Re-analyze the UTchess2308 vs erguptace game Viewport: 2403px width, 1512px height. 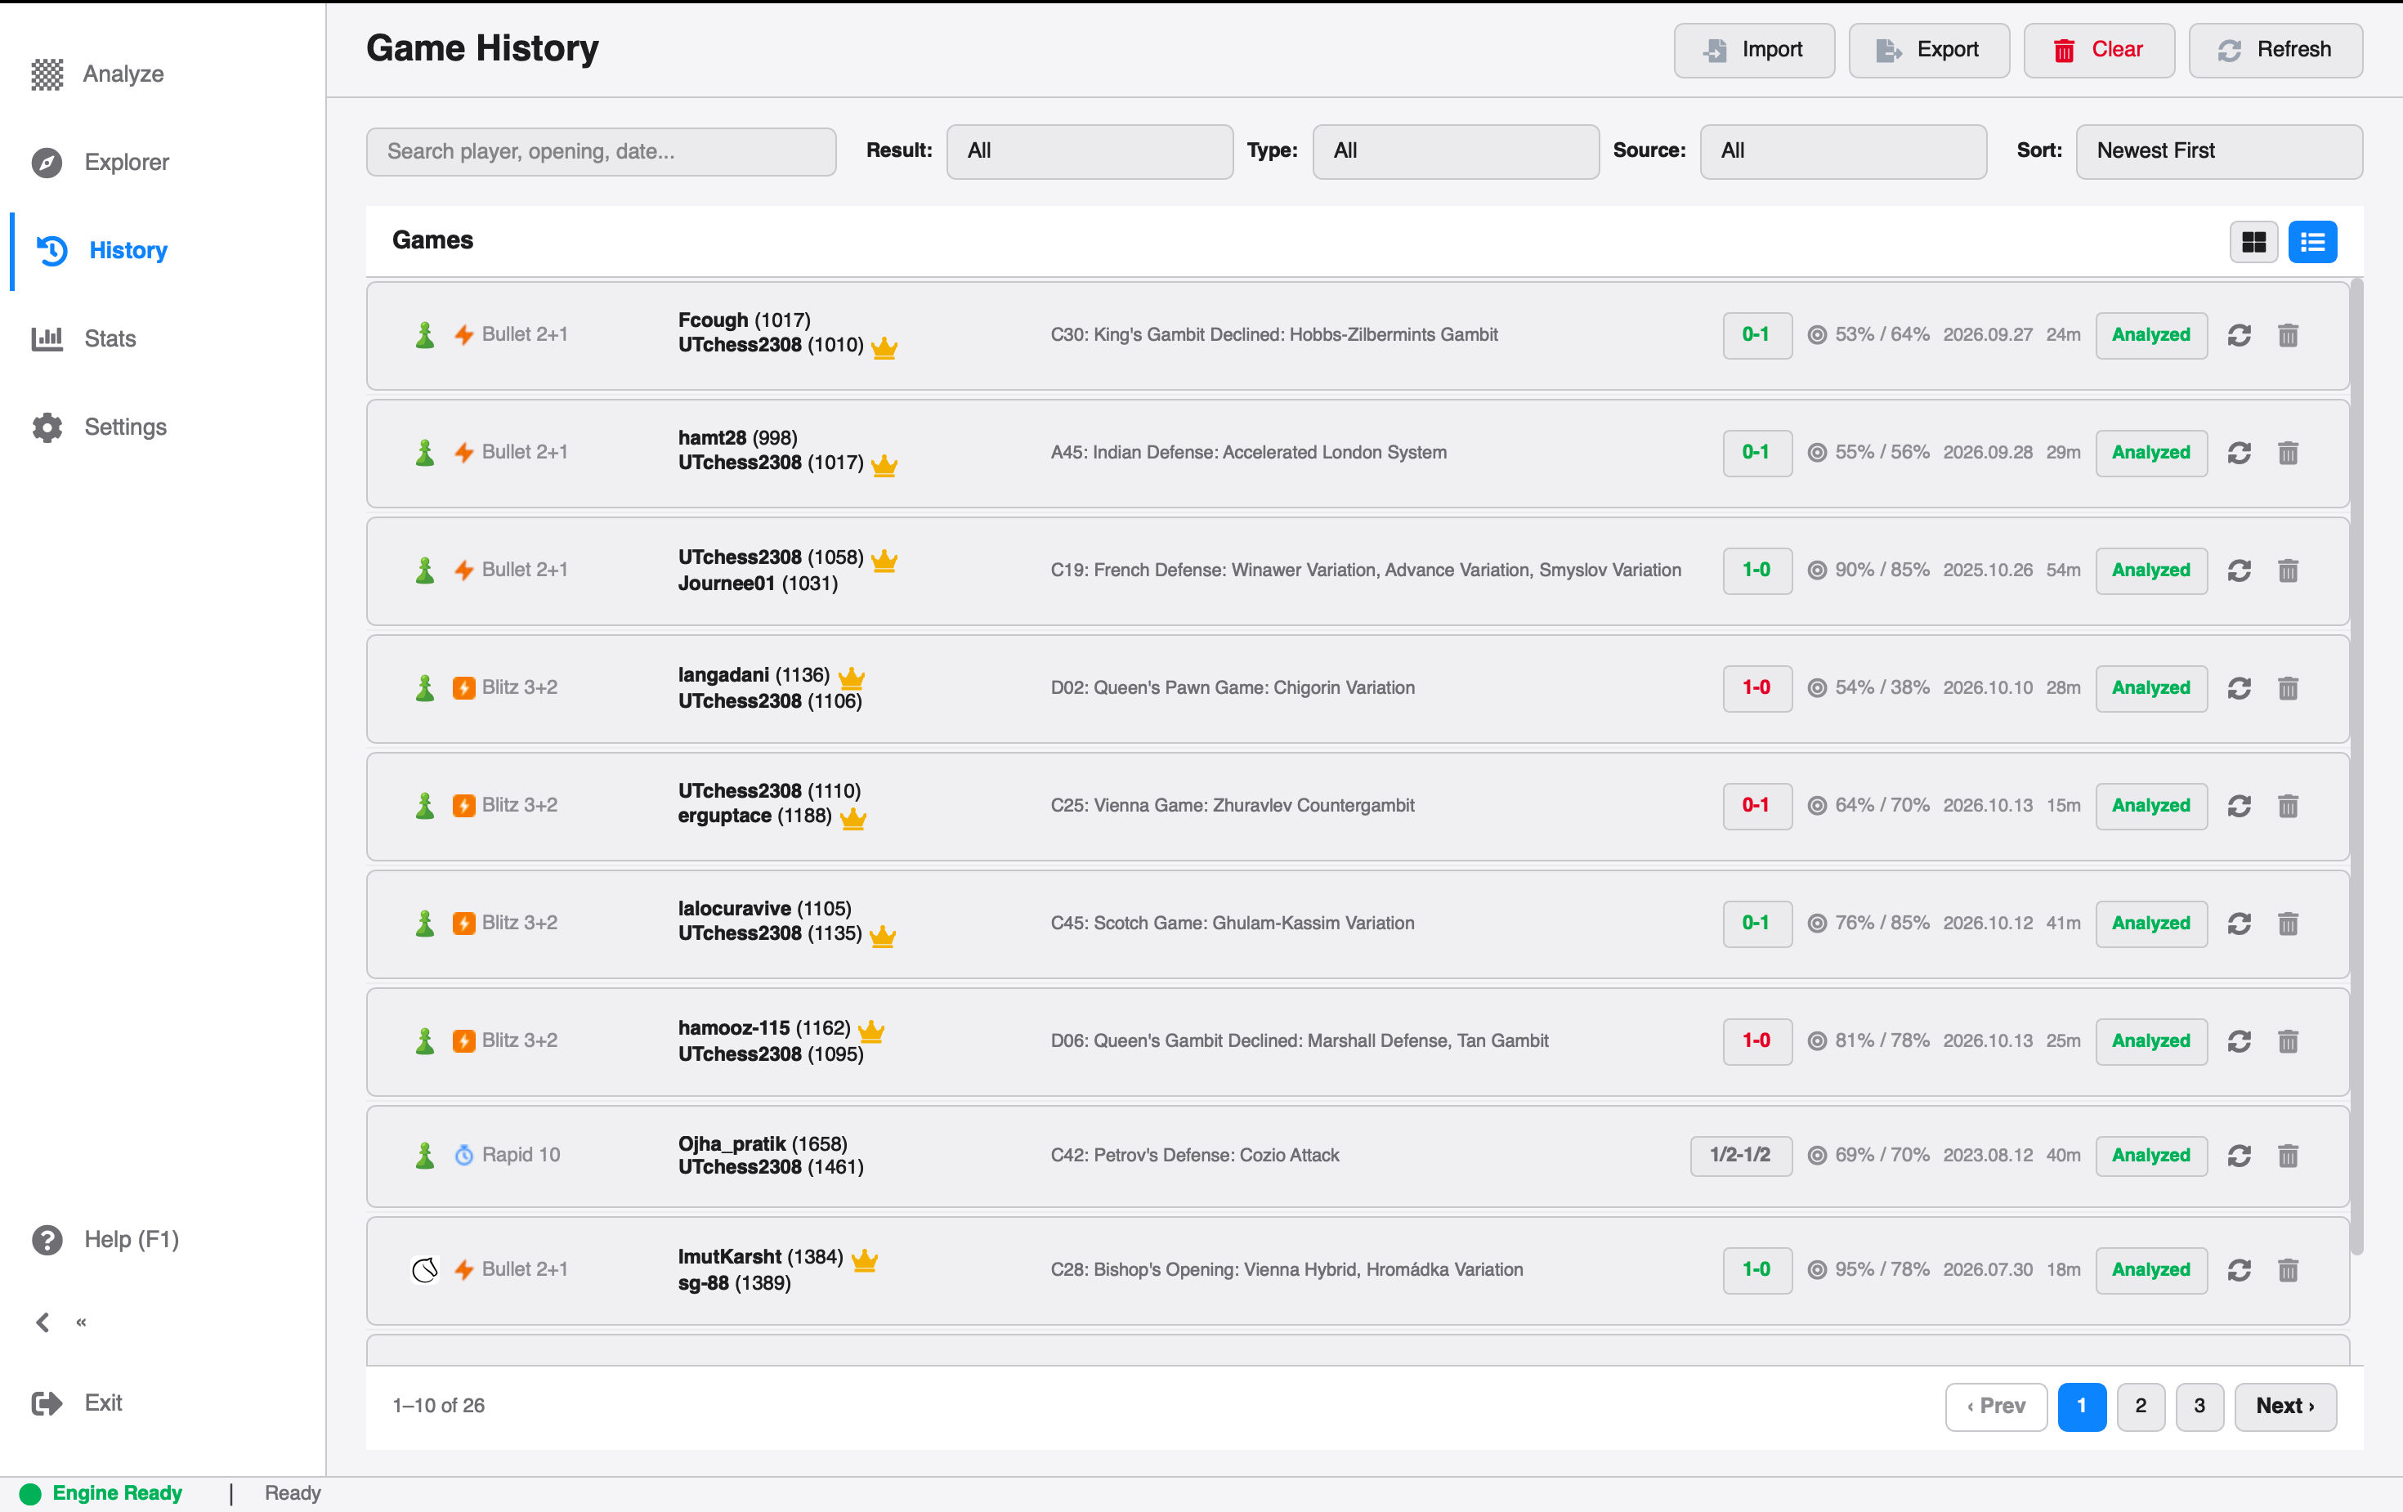[x=2239, y=807]
